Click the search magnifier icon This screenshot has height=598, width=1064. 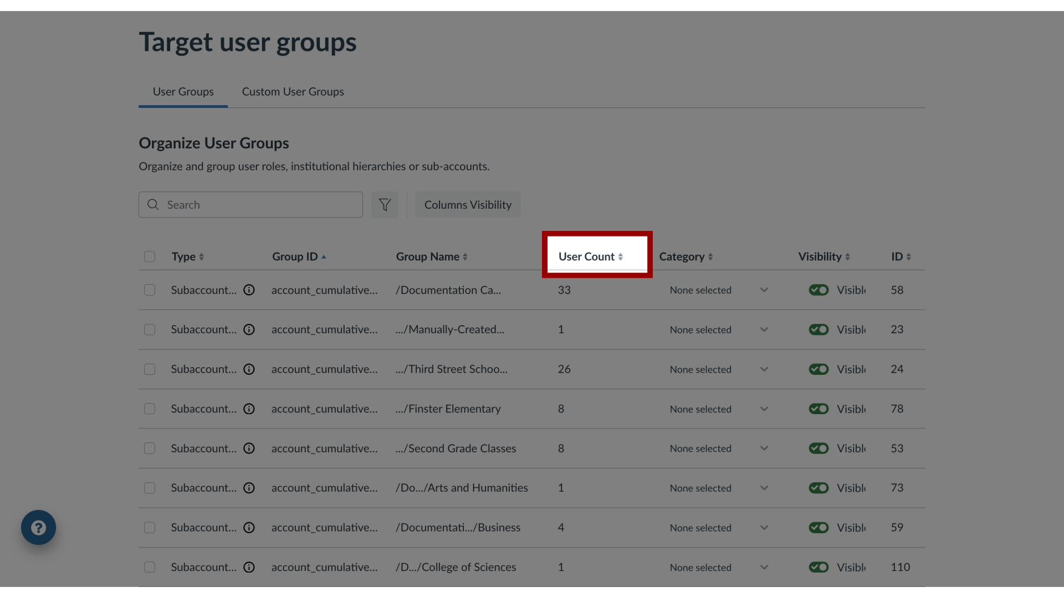(x=153, y=204)
